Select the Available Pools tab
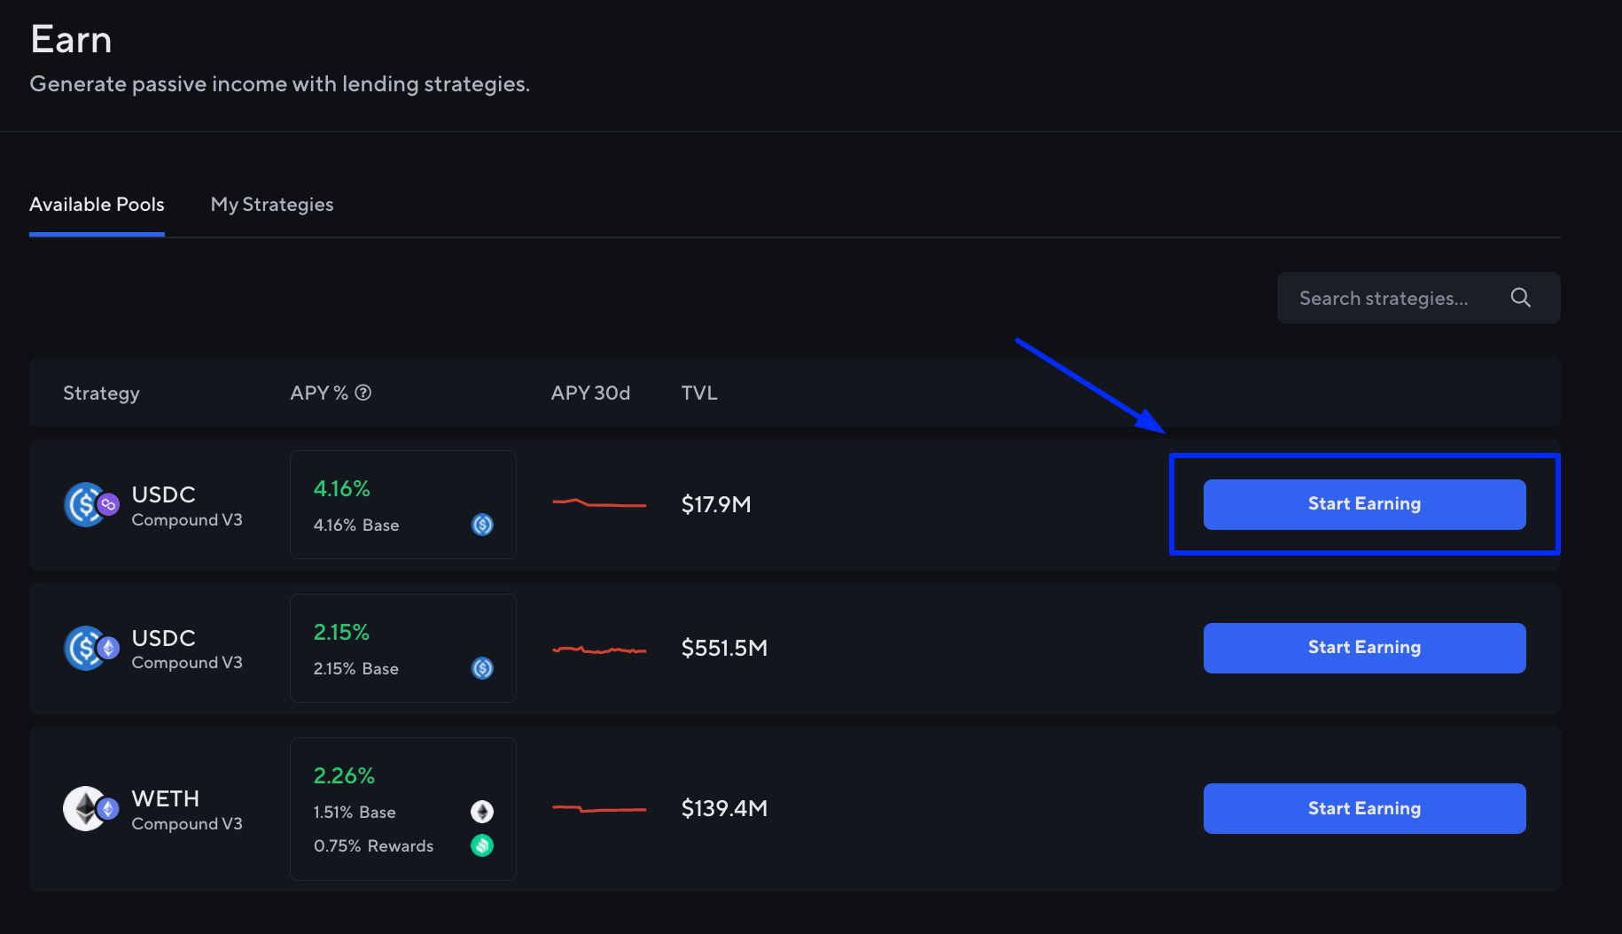The width and height of the screenshot is (1622, 934). (97, 204)
